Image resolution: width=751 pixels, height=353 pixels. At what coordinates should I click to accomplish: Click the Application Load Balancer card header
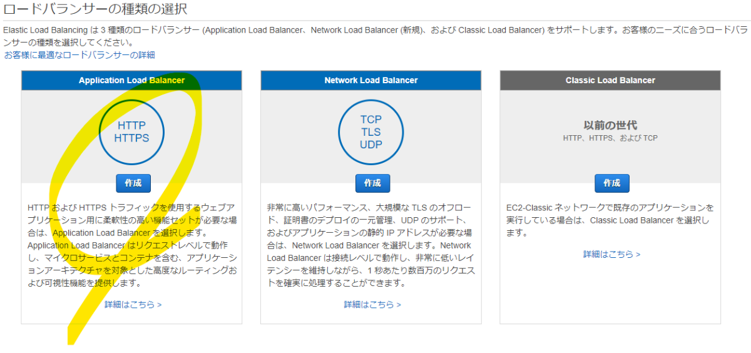tap(131, 80)
